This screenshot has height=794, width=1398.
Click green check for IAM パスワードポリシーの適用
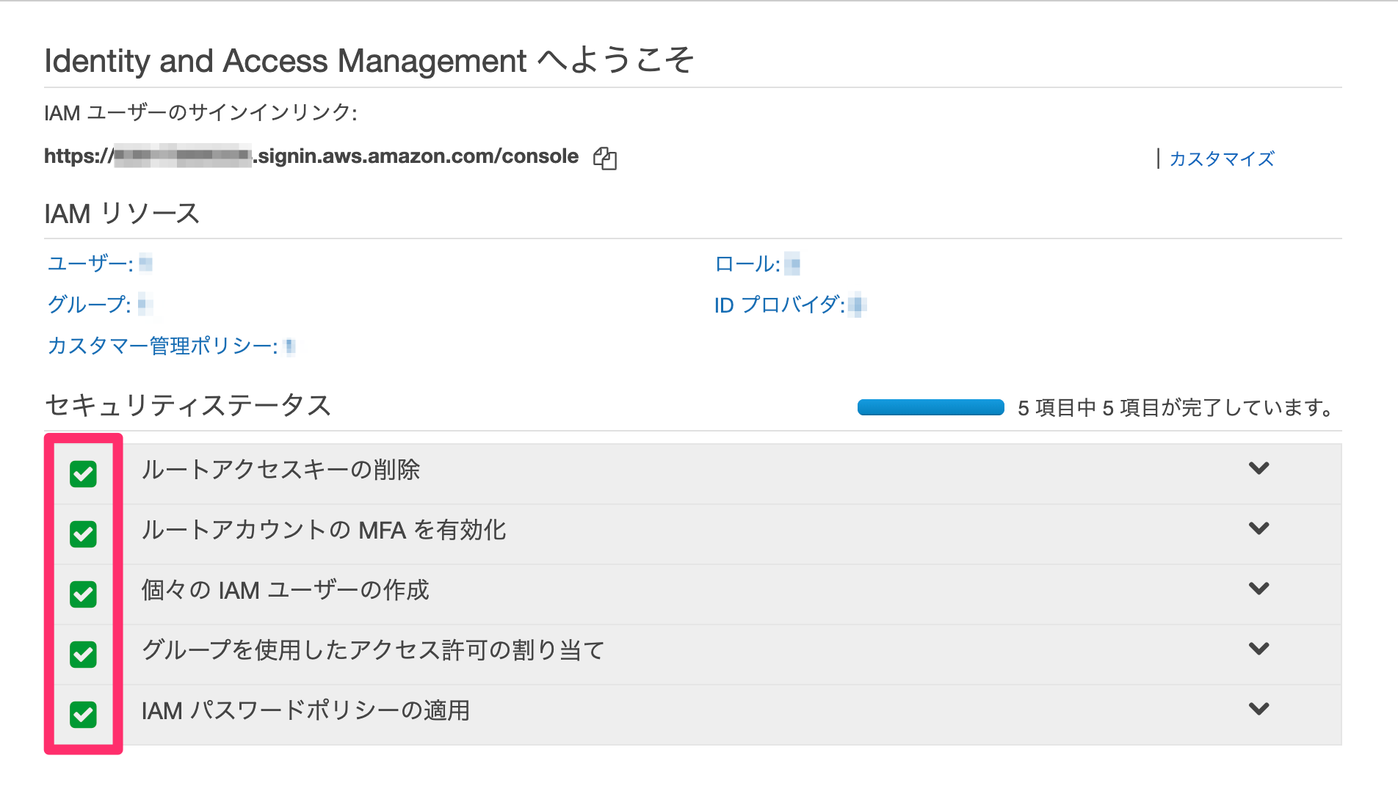point(83,715)
